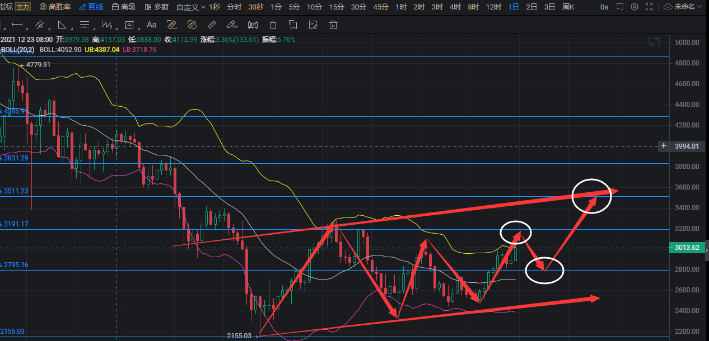This screenshot has width=709, height=341.
Task: Toggle the lock drawings icon
Action: coord(273,25)
